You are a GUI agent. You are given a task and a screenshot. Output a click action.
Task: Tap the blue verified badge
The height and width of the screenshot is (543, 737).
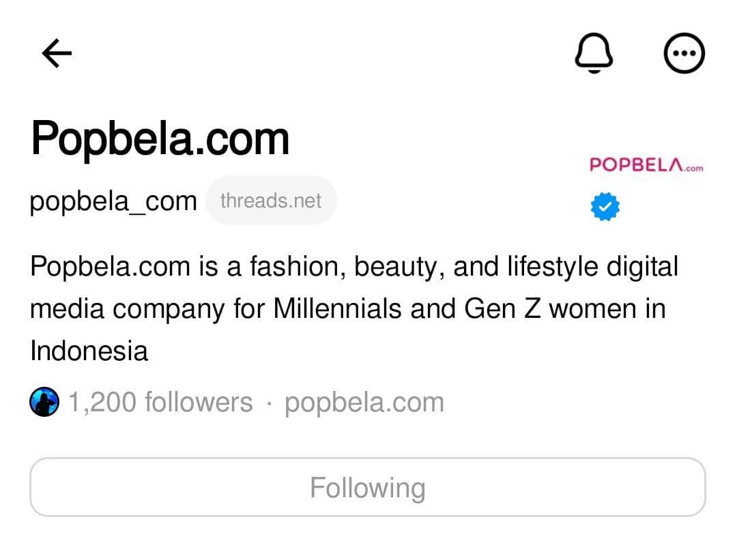click(x=605, y=207)
